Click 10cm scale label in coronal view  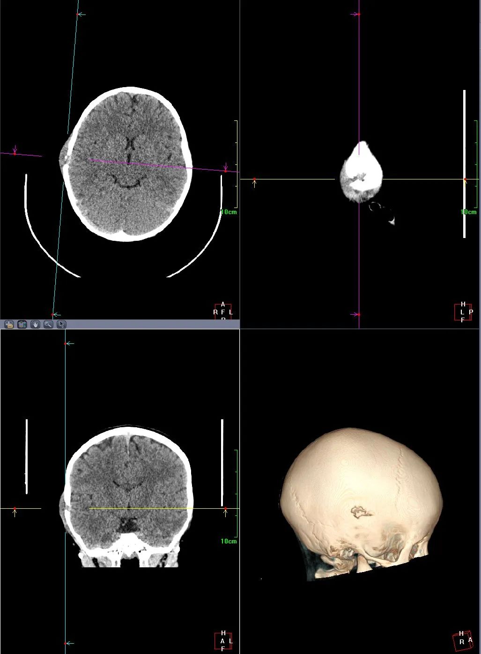[x=229, y=541]
